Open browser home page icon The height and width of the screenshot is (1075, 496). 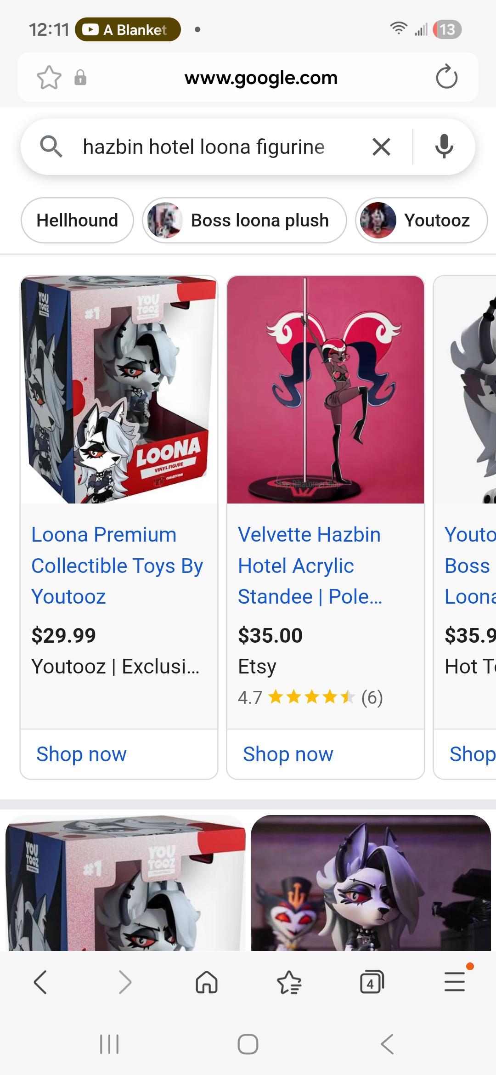click(x=207, y=983)
